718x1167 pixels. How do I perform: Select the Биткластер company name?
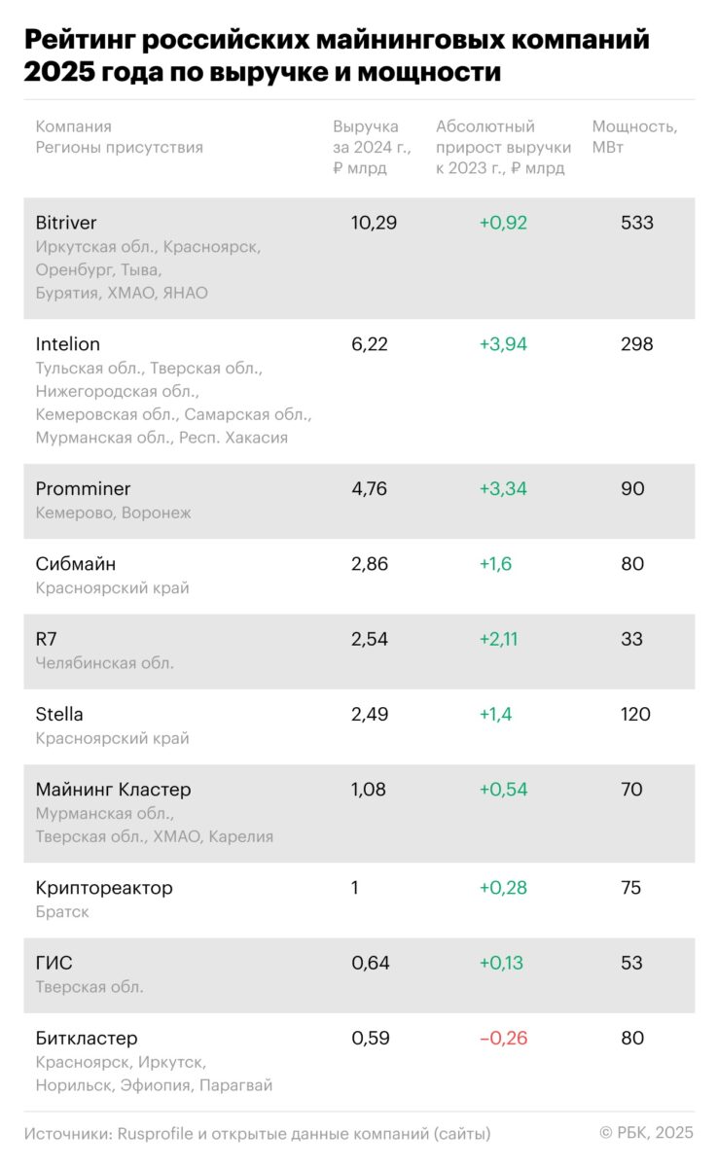click(87, 1038)
